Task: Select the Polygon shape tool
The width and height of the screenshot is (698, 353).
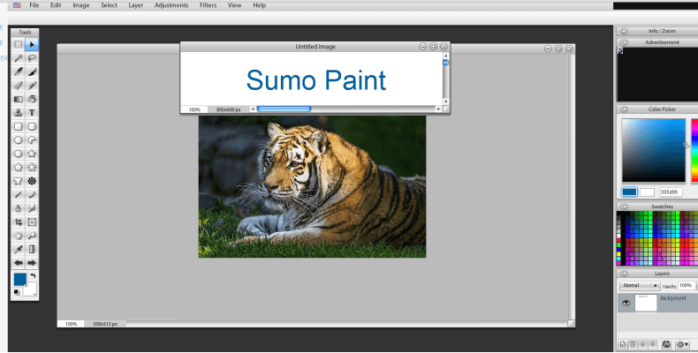Action: click(x=19, y=154)
